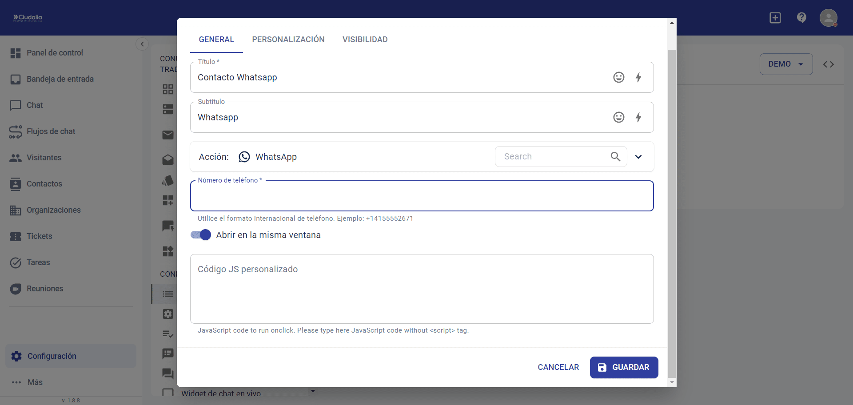The image size is (853, 405).
Task: Click the search magnifier icon in Acción
Action: [x=615, y=157]
